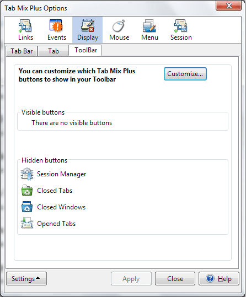Screen dimensions: 246x297
Task: Open the Session category icon
Action: [x=181, y=26]
